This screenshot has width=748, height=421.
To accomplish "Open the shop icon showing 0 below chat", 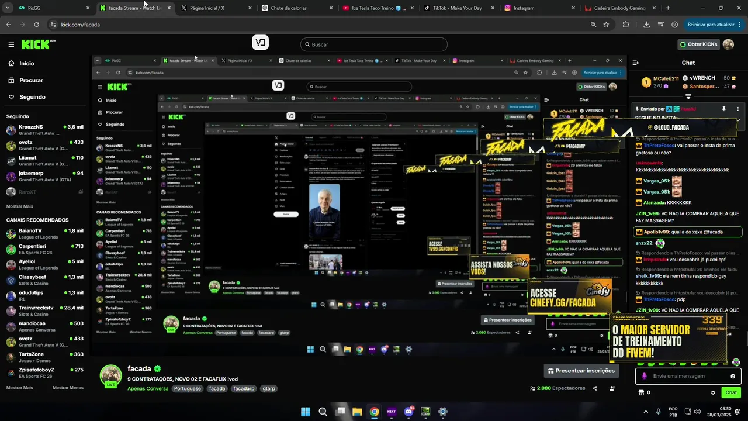I will point(645,392).
